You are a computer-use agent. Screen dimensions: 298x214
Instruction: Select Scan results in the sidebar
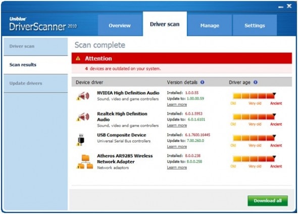point(36,65)
